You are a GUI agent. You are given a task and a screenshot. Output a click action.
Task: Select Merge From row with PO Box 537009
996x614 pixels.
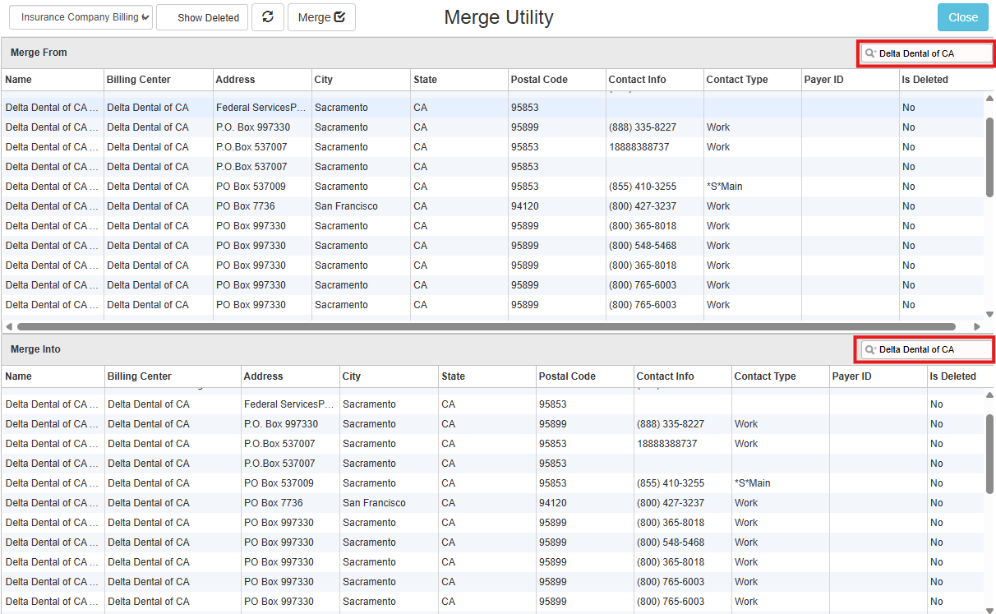pos(492,187)
